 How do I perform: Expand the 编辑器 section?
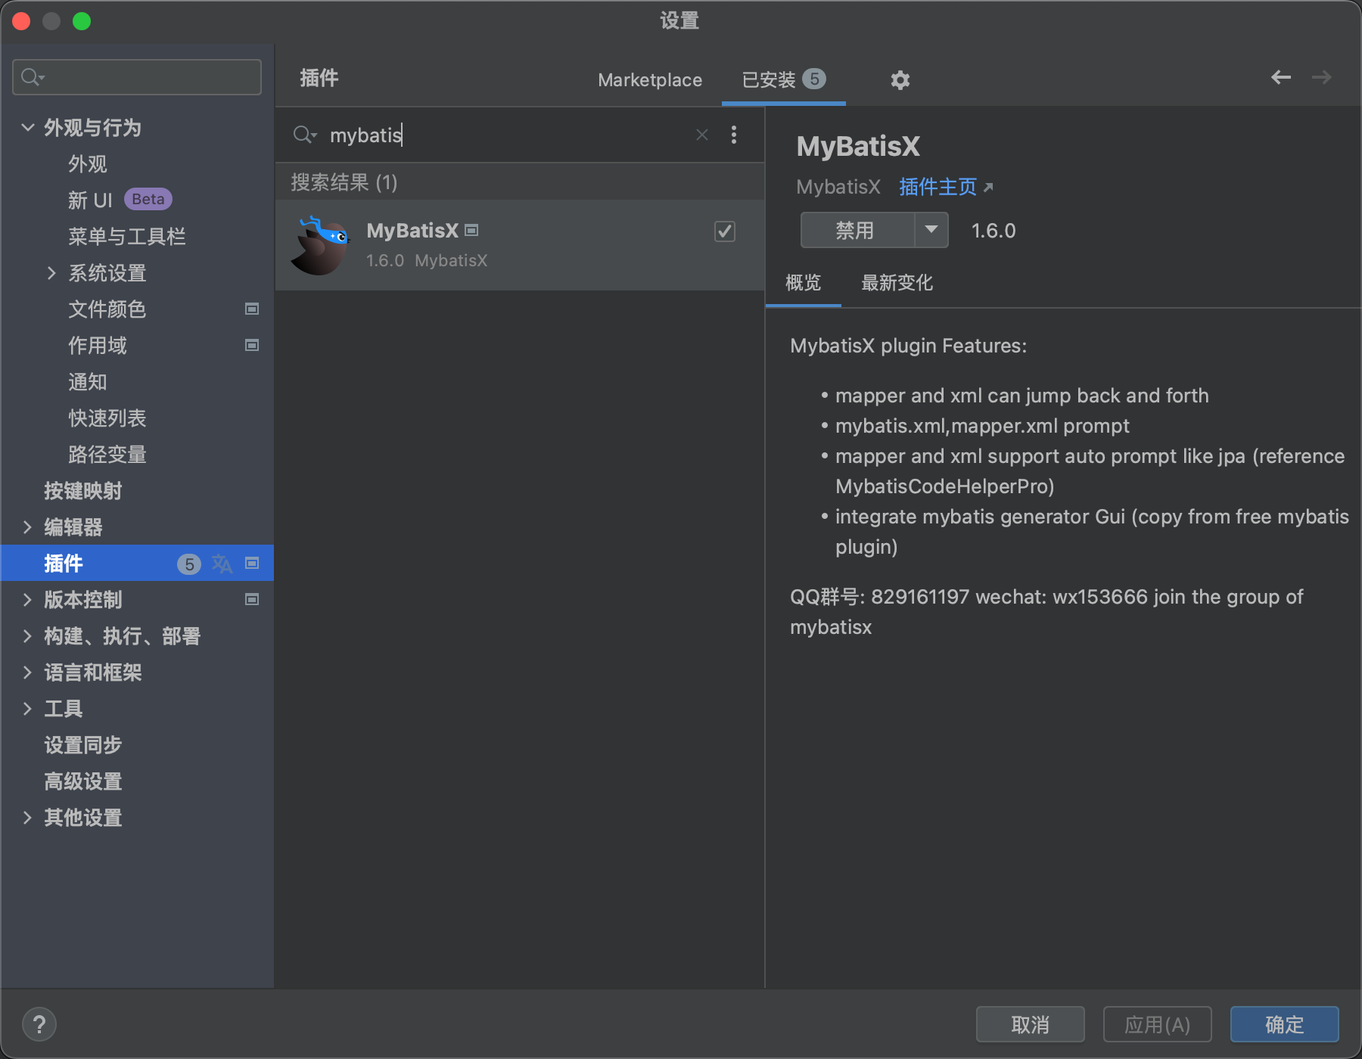tap(27, 526)
